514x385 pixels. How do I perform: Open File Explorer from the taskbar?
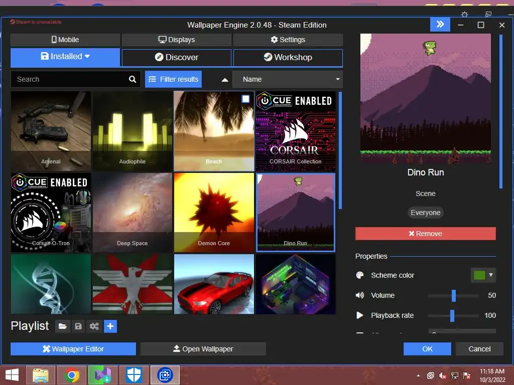(40, 375)
